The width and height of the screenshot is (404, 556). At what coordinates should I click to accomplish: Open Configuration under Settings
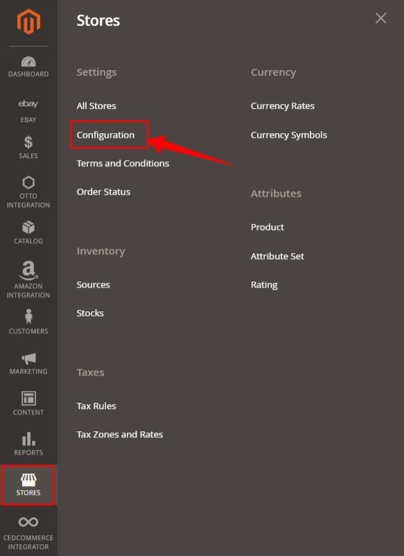105,134
